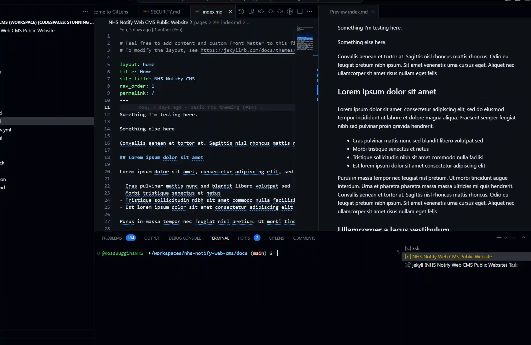Open file history with the timeline icon

[x=241, y=12]
